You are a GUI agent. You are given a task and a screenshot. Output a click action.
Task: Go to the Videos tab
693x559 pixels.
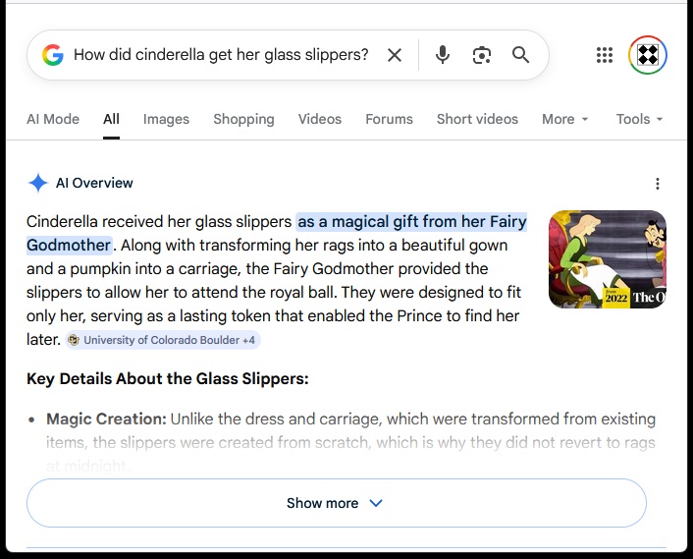pyautogui.click(x=320, y=119)
